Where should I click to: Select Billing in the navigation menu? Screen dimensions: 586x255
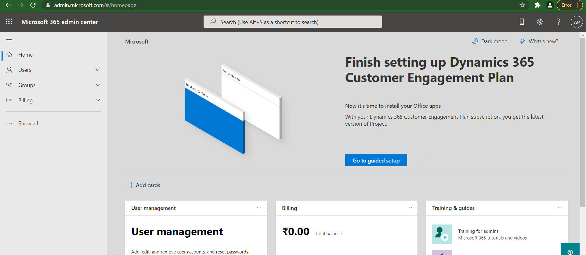pyautogui.click(x=53, y=100)
